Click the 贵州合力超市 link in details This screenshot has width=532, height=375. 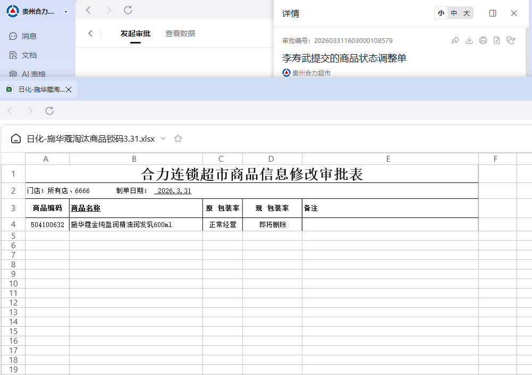point(311,73)
